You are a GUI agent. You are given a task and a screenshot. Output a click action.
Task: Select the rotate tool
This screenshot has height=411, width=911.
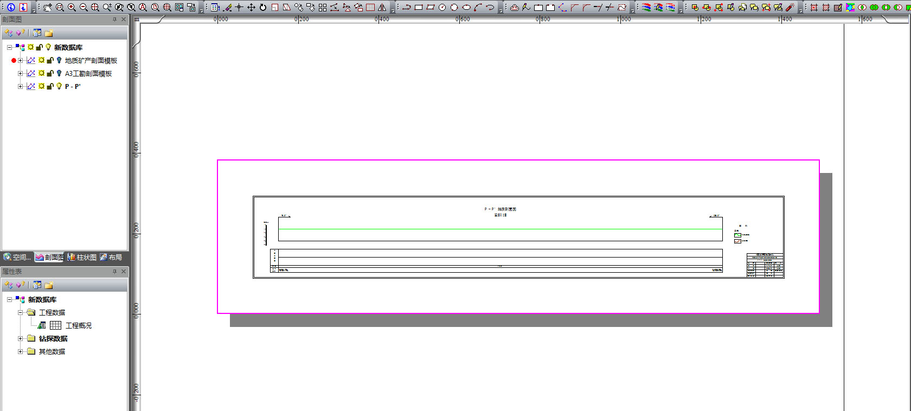(263, 7)
